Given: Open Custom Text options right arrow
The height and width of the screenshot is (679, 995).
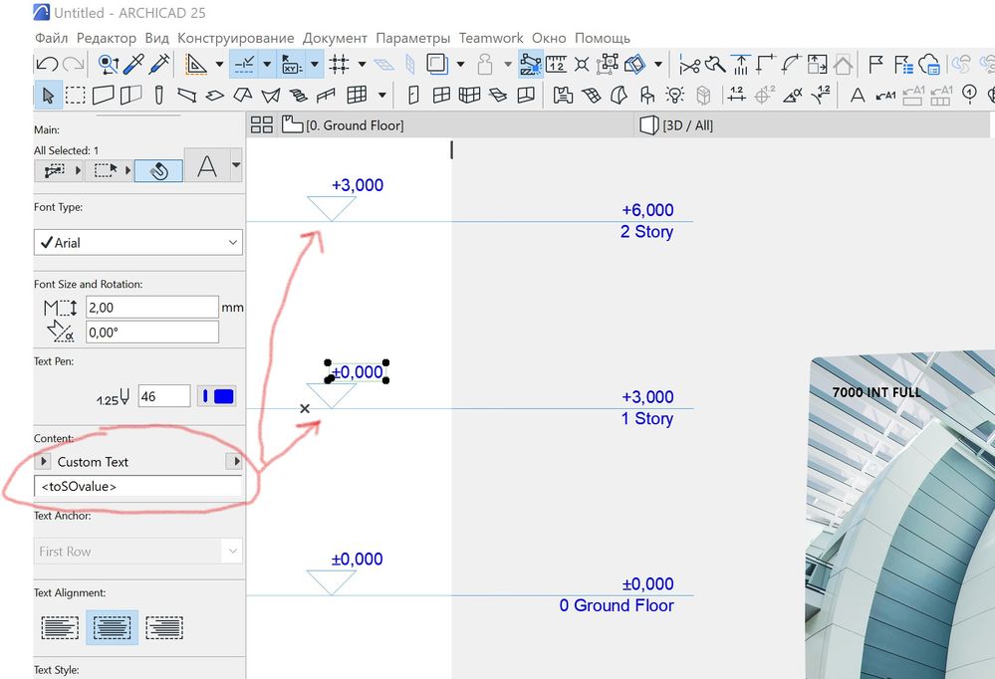Looking at the screenshot, I should point(235,461).
